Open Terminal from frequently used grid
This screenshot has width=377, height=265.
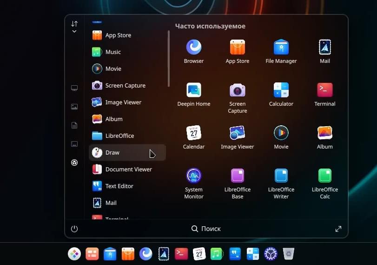(324, 95)
